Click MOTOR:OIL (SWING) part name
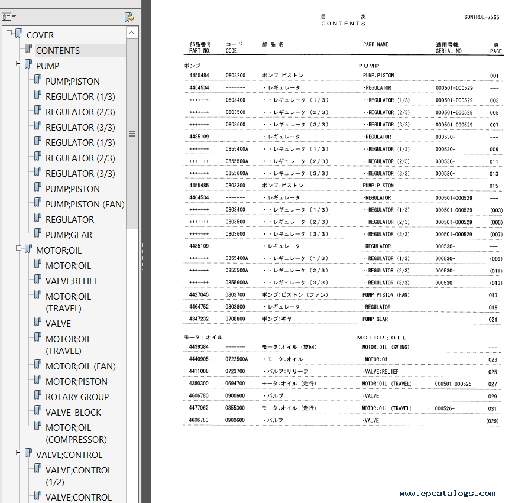This screenshot has height=503, width=525. click(x=385, y=347)
